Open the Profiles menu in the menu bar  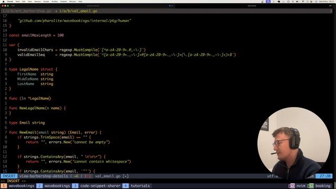click(55, 2)
